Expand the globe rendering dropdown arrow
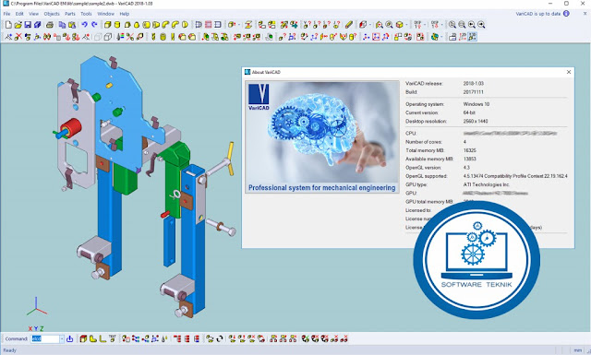The height and width of the screenshot is (355, 591). (441, 37)
